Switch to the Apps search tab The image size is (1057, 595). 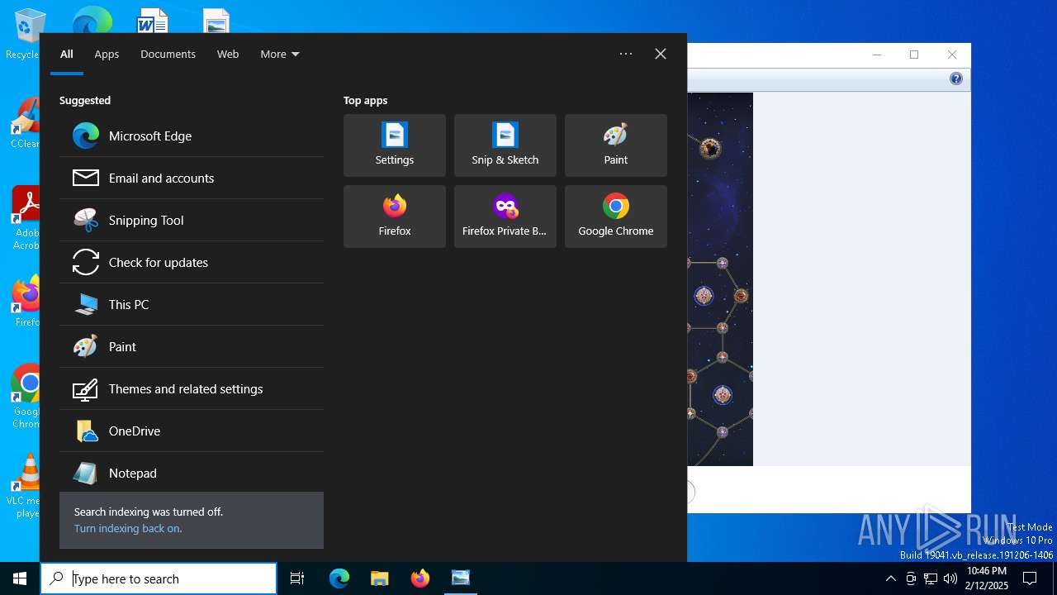click(x=107, y=54)
